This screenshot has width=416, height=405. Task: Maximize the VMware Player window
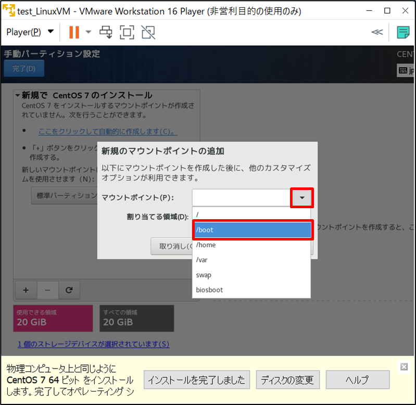point(387,11)
